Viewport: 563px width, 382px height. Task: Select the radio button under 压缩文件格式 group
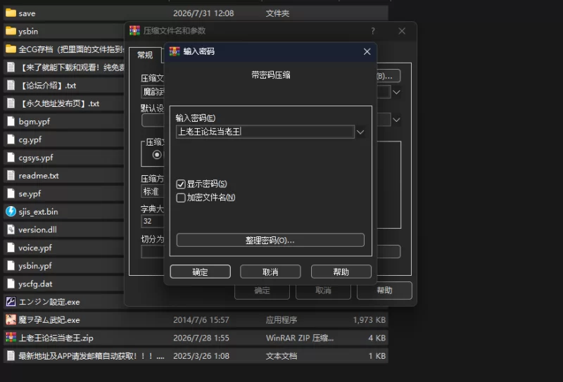point(156,155)
